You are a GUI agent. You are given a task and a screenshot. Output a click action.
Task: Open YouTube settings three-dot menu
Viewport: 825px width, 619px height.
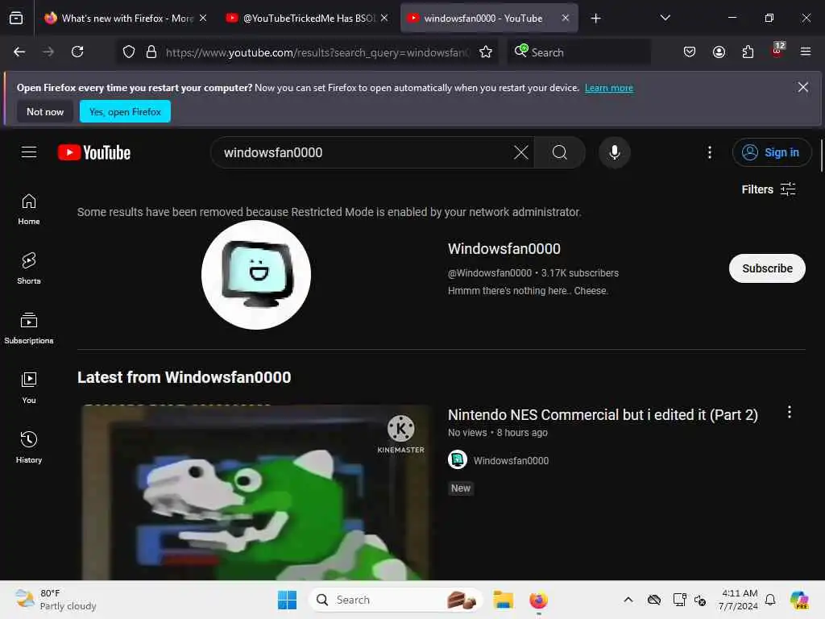[709, 152]
